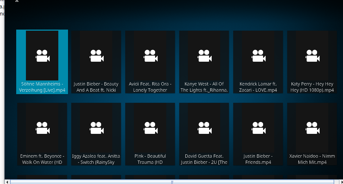343x184 pixels.
Task: Click camera icon for Xavier Naidoo Nimm Mich Mit
Action: pos(313,128)
